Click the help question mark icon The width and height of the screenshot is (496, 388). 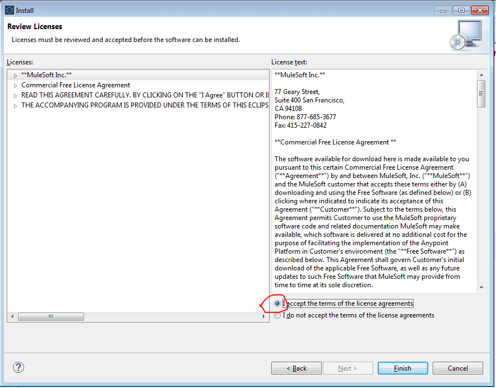point(18,367)
